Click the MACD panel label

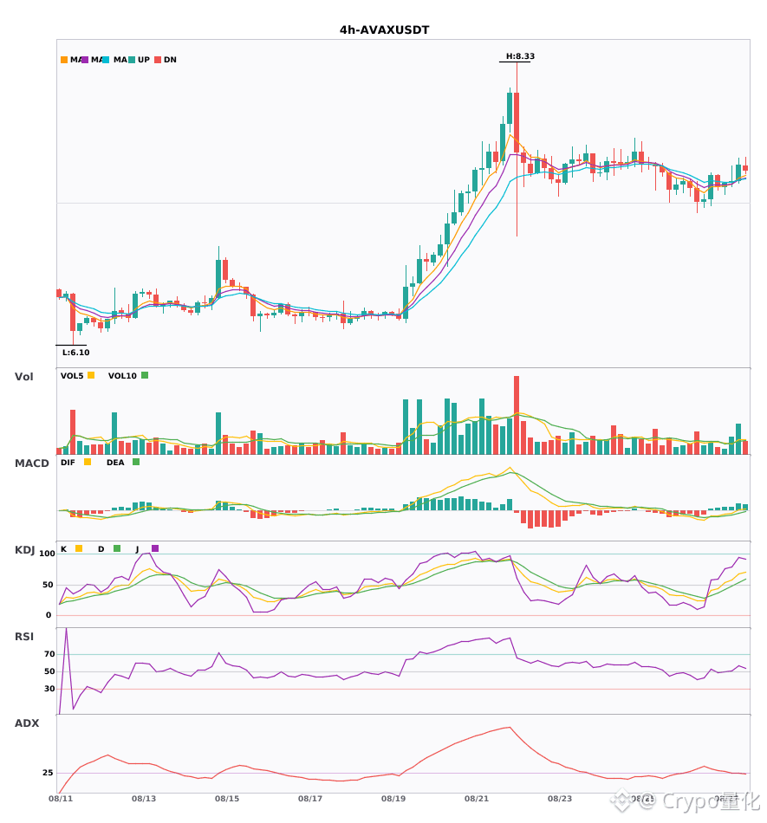[31, 463]
